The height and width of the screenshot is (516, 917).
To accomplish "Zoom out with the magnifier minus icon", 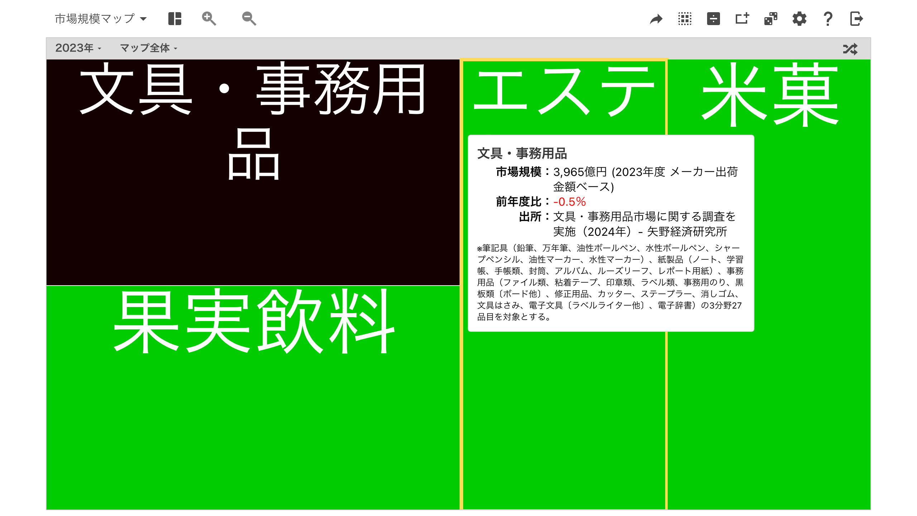I will 249,19.
